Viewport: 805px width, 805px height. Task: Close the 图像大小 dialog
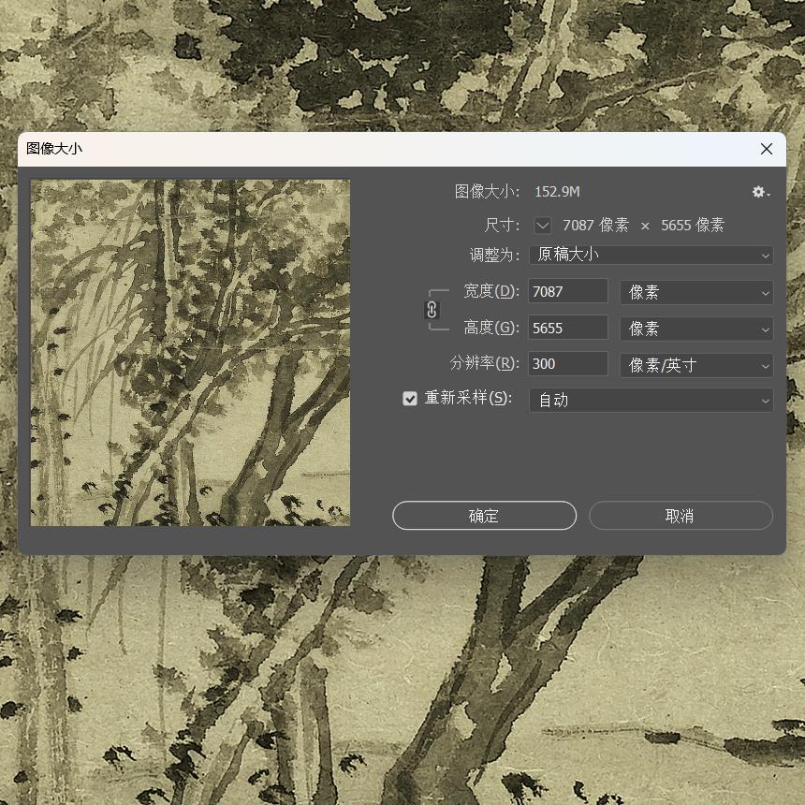pyautogui.click(x=767, y=149)
